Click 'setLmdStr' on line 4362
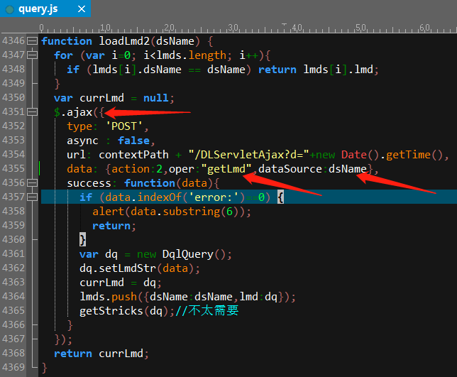This screenshot has width=457, height=377. [128, 268]
